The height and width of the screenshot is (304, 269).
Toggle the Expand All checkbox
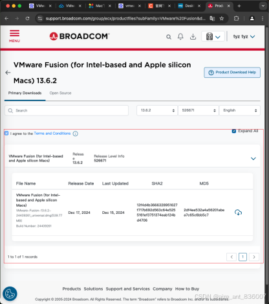pyautogui.click(x=234, y=131)
